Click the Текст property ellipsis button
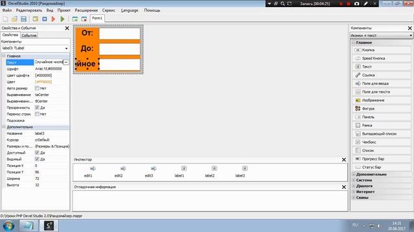414x232 pixels. click(66, 62)
